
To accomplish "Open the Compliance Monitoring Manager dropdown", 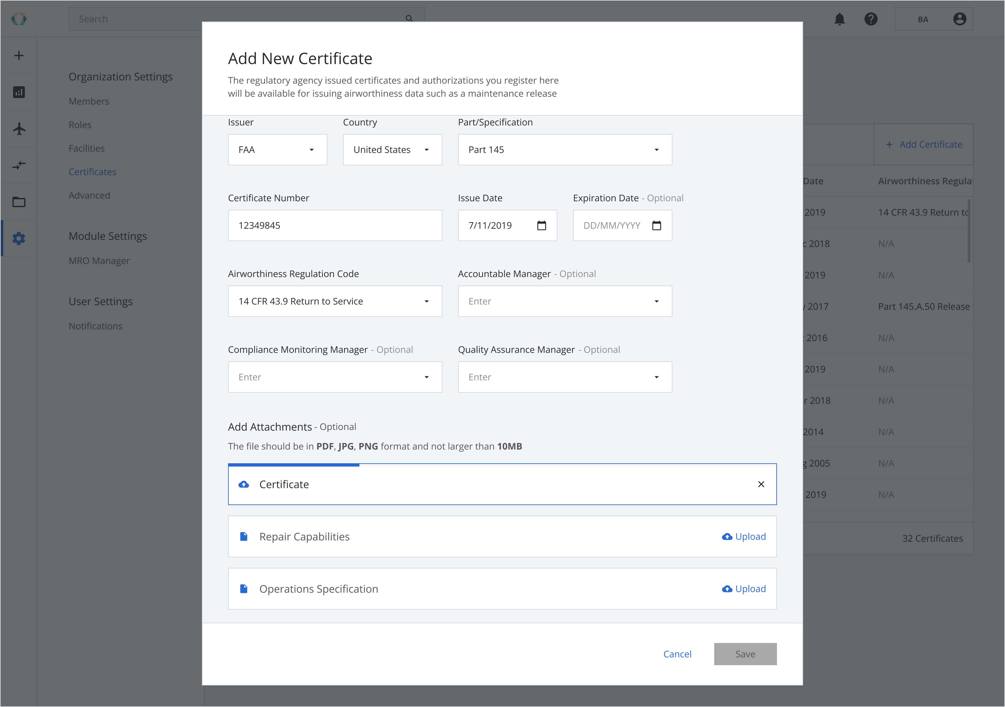I will click(x=335, y=377).
